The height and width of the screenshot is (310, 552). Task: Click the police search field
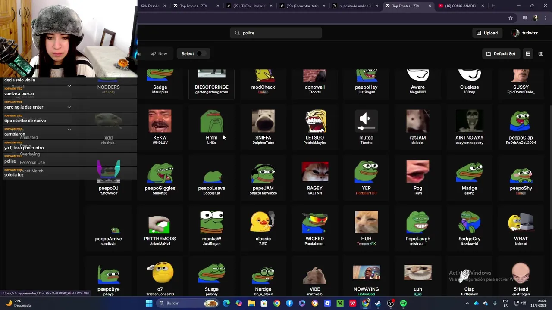(276, 33)
